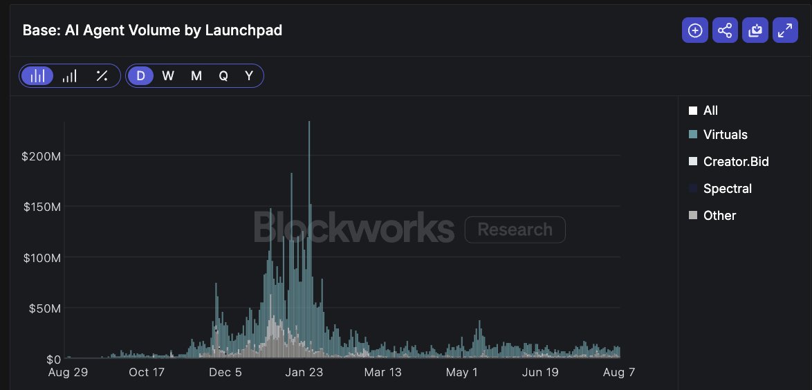This screenshot has width=812, height=390.
Task: Click the Mar 13 x-axis label
Action: pos(382,373)
